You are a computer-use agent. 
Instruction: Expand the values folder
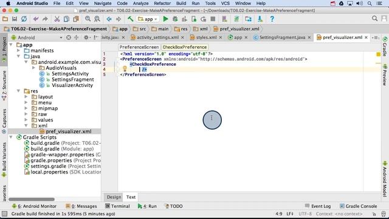(x=26, y=120)
